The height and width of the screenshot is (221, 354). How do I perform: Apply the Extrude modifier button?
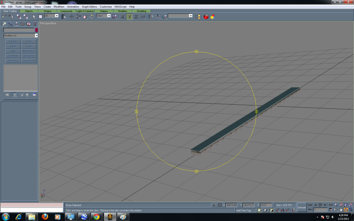(13, 42)
